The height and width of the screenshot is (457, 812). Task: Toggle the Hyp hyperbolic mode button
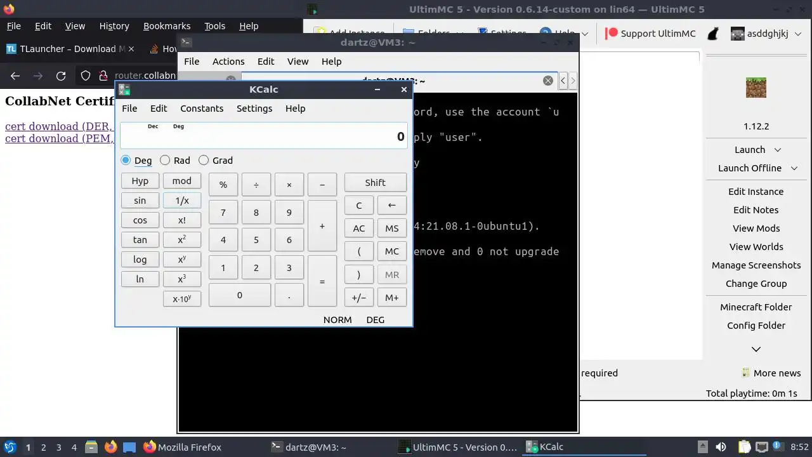pyautogui.click(x=140, y=181)
